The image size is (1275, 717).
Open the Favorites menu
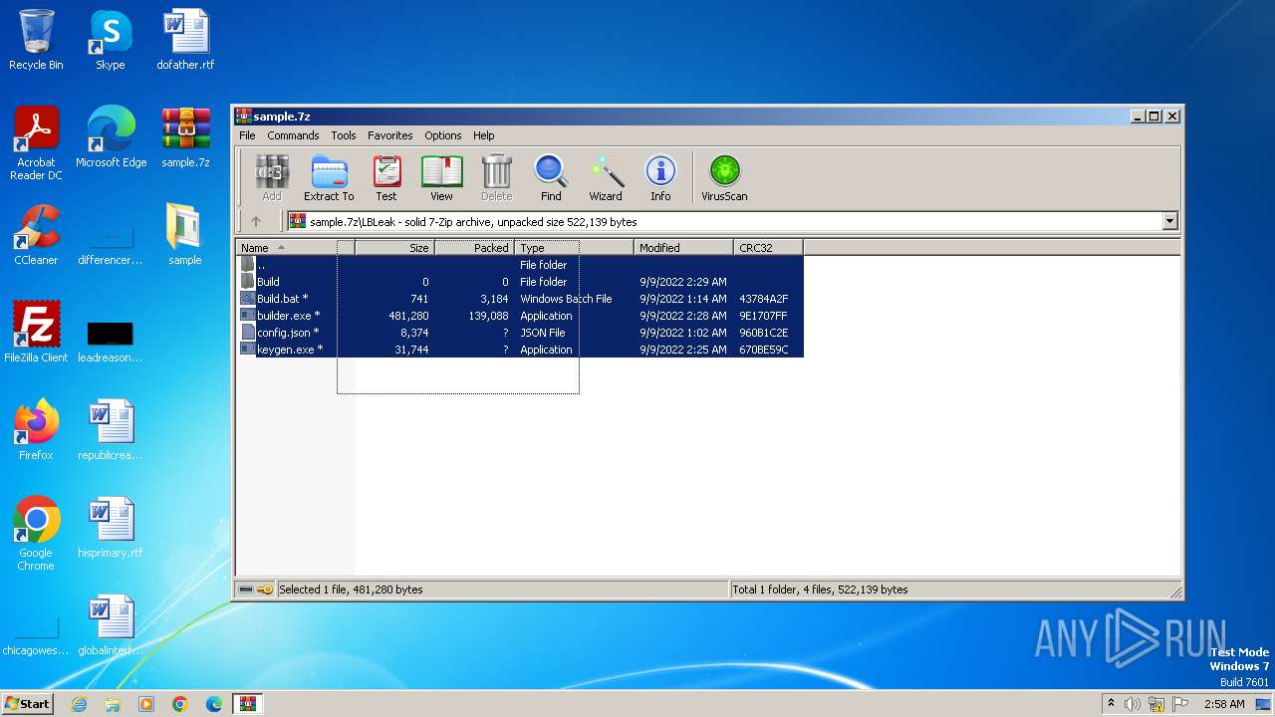[390, 135]
